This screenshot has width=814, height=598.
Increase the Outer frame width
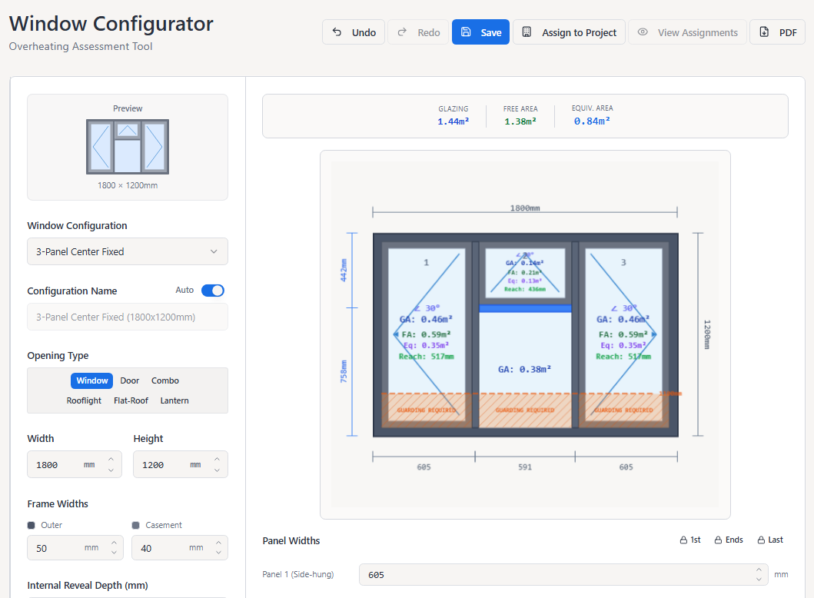pyautogui.click(x=115, y=543)
